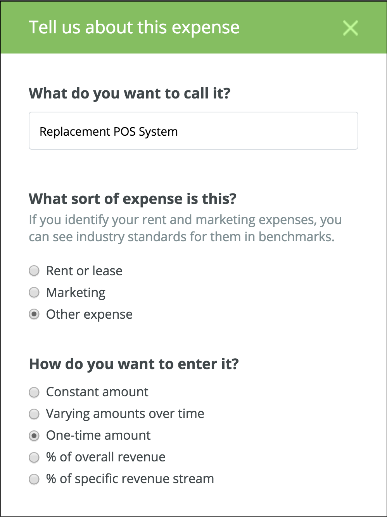This screenshot has height=518, width=387.
Task: Click the benchmarks hint text
Action: tap(185, 228)
